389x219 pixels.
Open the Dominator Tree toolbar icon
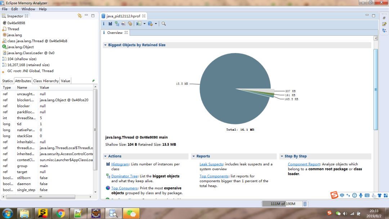coord(117,23)
